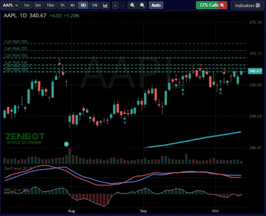266x216 pixels.
Task: Switch to the 5m timeframe
Action: tap(38, 5)
